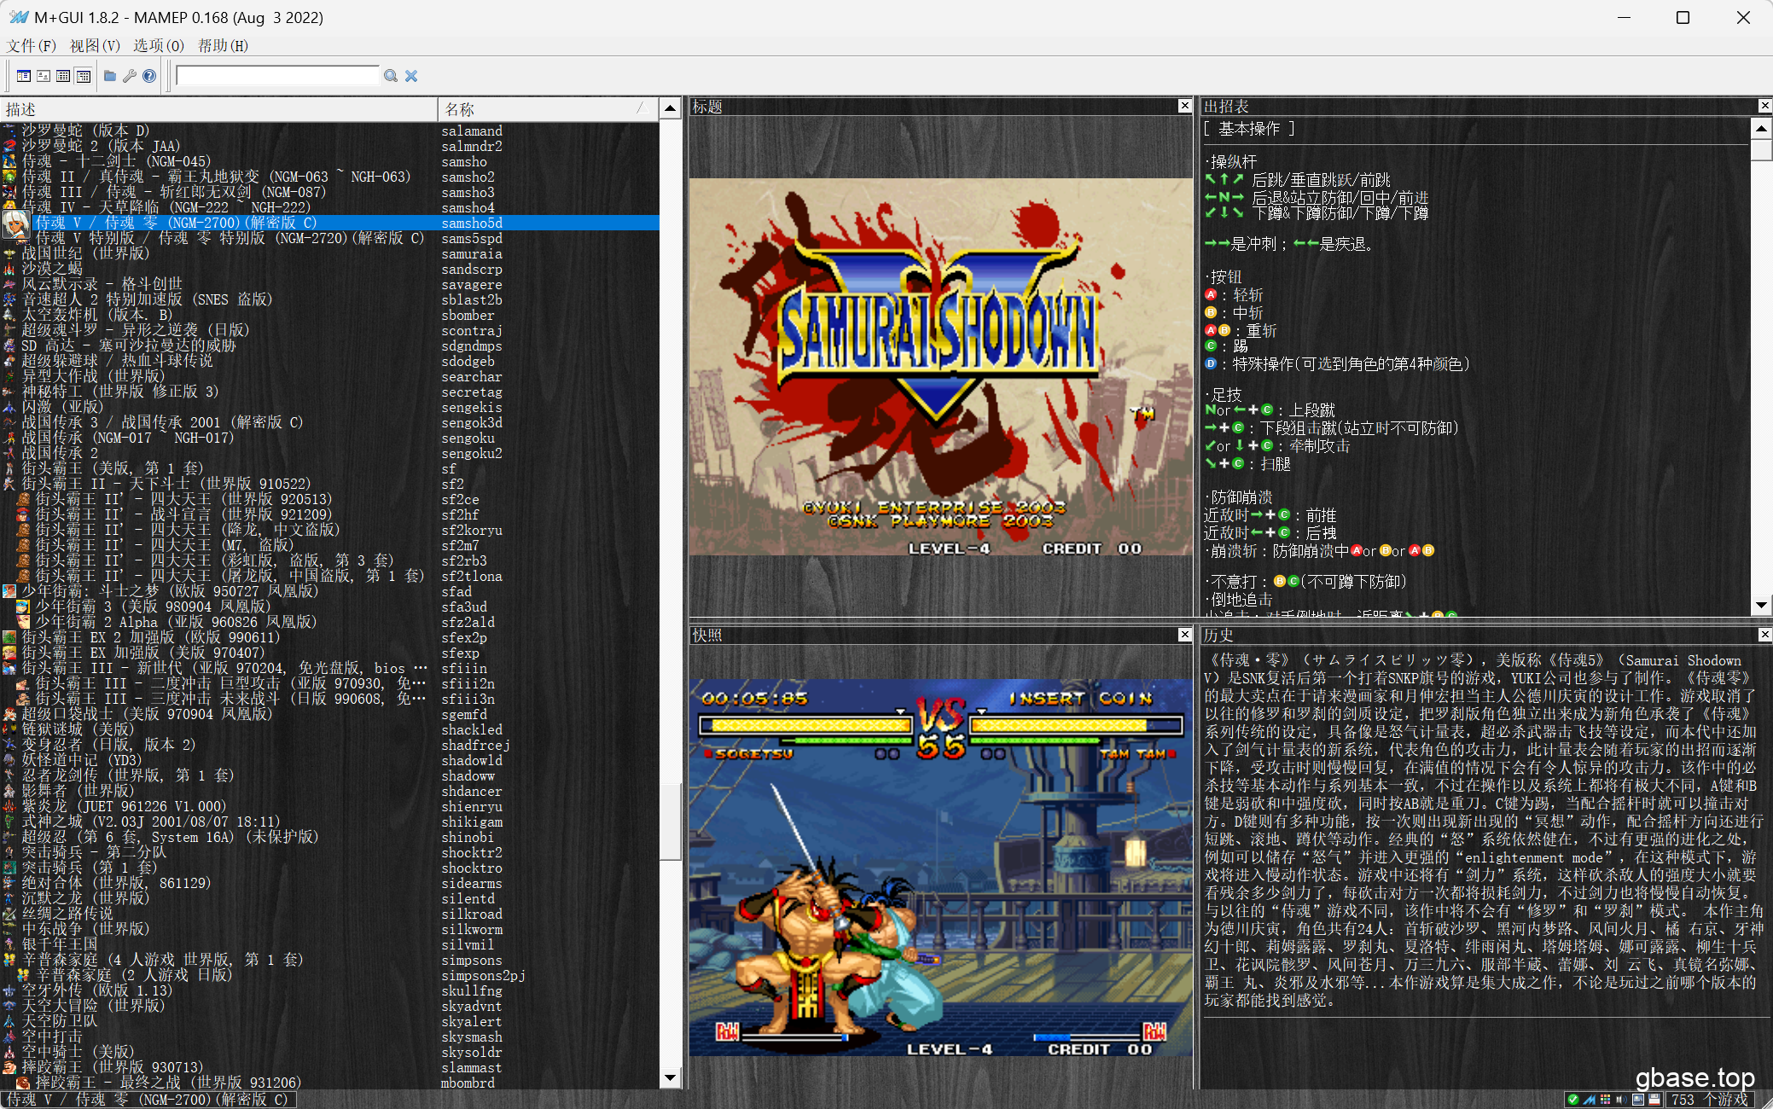Click the name cell 'sf2ce'
Viewport: 1773px width, 1109px height.
pyautogui.click(x=461, y=499)
